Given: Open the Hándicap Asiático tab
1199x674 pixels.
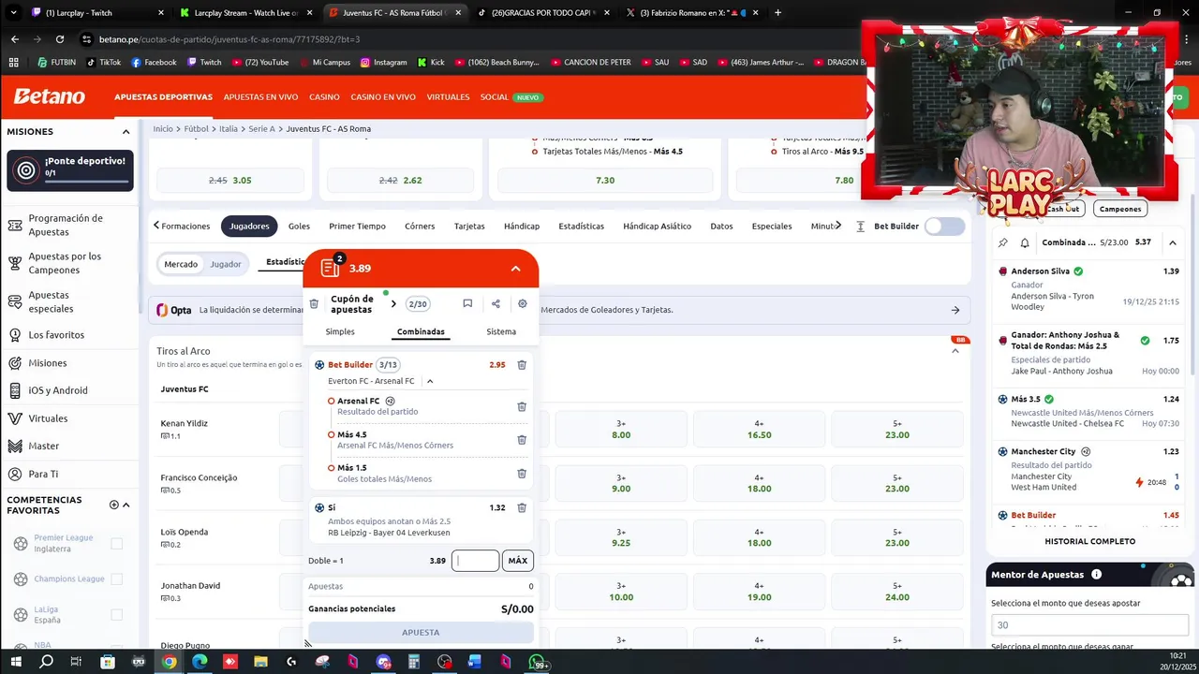Looking at the screenshot, I should pos(657,226).
